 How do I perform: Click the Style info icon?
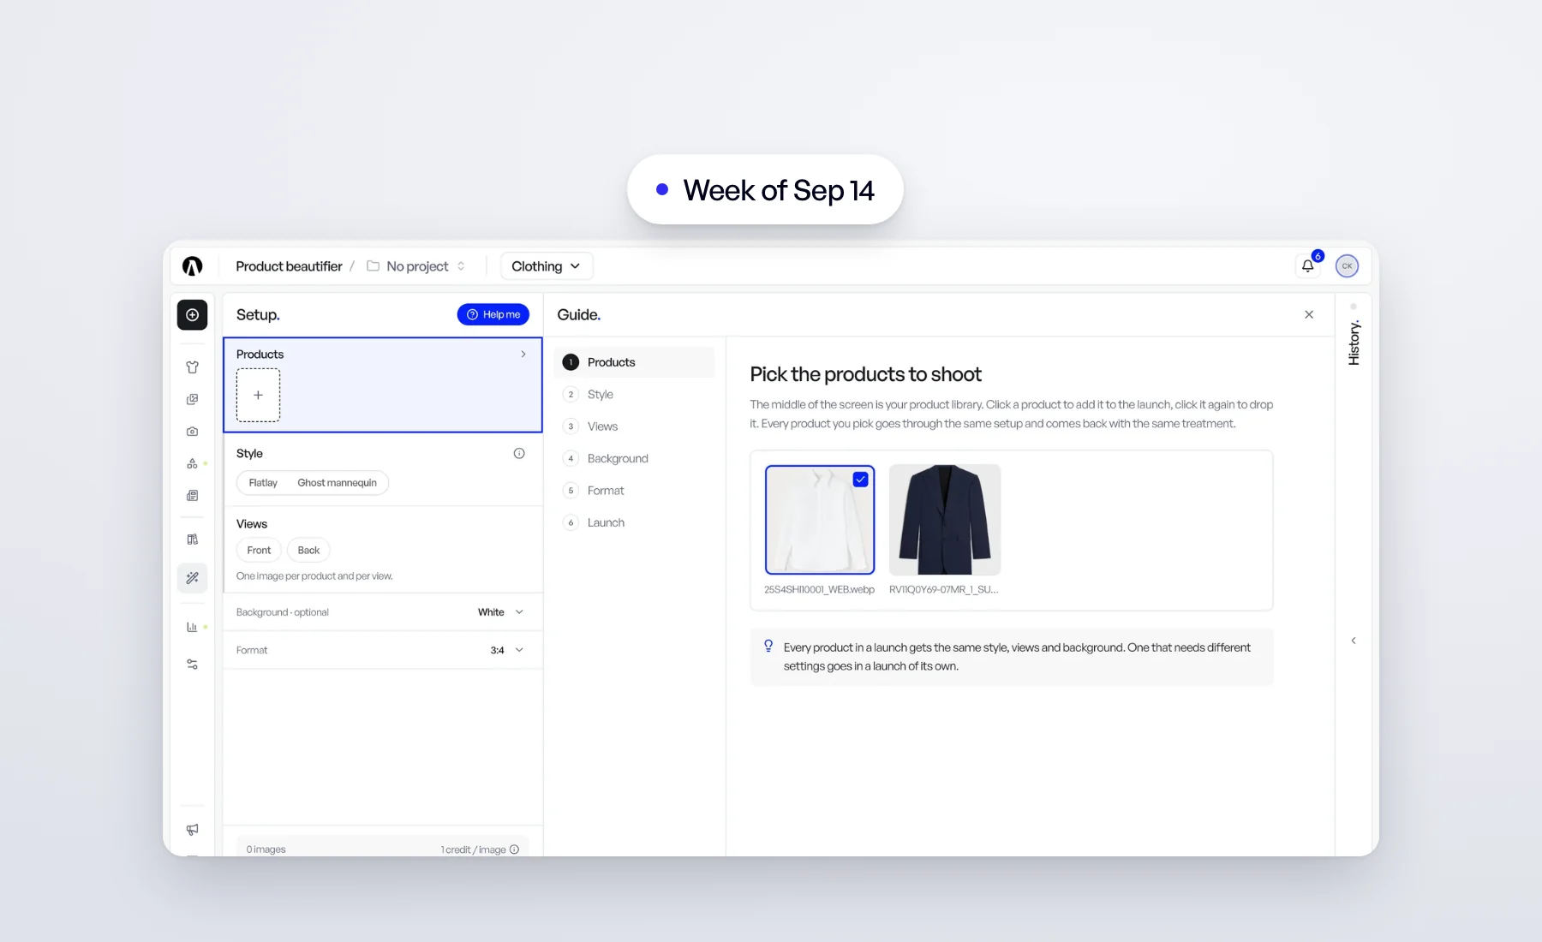tap(519, 453)
